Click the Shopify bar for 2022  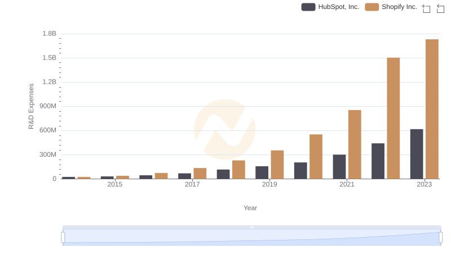coord(393,119)
